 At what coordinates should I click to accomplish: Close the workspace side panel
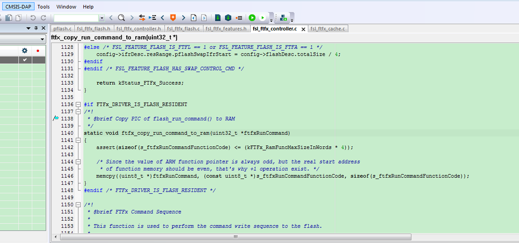click(43, 29)
